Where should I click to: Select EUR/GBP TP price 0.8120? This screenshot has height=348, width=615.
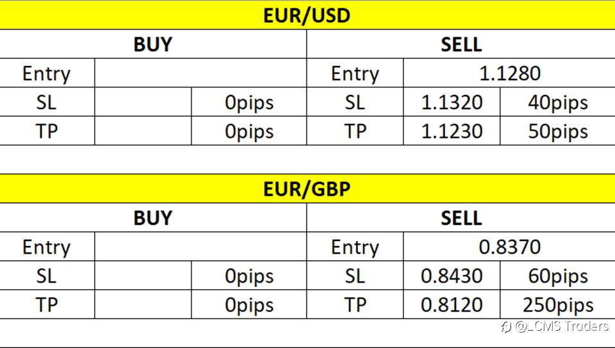coord(452,304)
